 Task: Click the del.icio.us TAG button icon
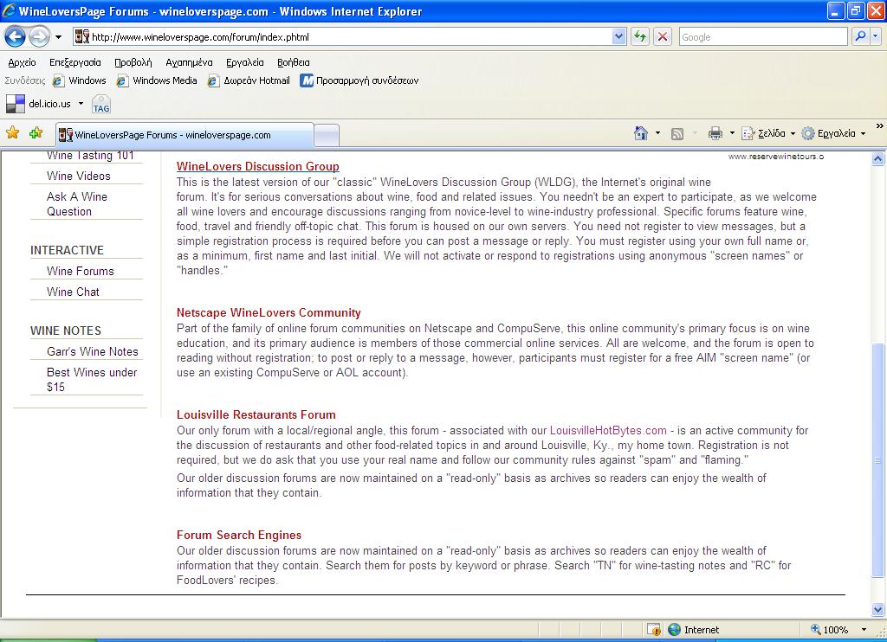pos(101,105)
